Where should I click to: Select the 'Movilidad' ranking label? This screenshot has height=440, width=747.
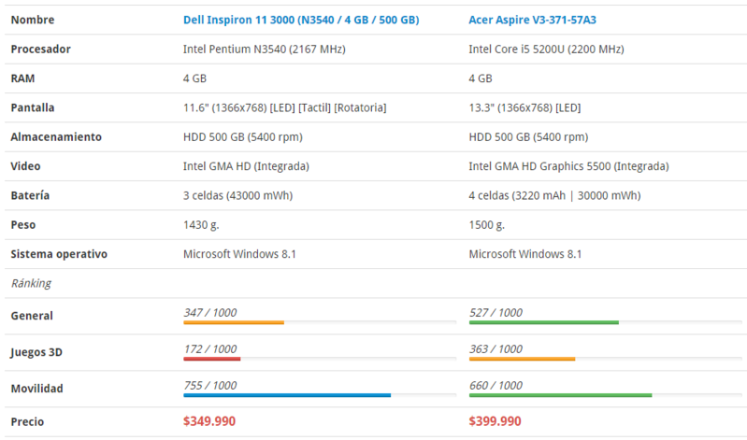click(x=36, y=389)
